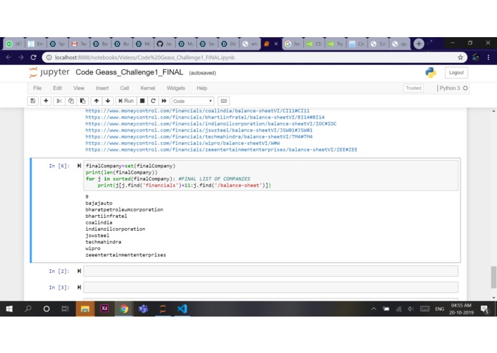Viewport: 497px width, 353px height.
Task: Open the Edit menu
Action: (x=57, y=88)
